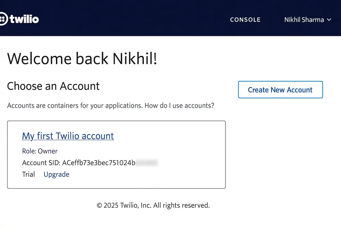The width and height of the screenshot is (341, 227).
Task: Open the Nikhil Sharma account dropdown
Action: [x=304, y=20]
